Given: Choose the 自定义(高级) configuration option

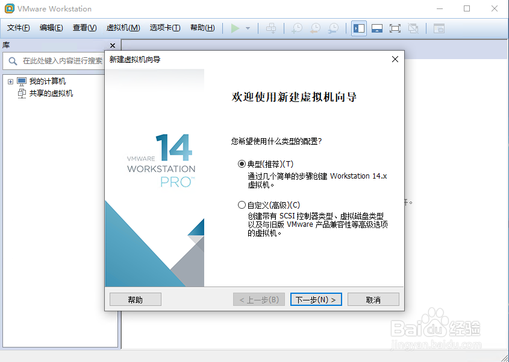Looking at the screenshot, I should (x=242, y=205).
